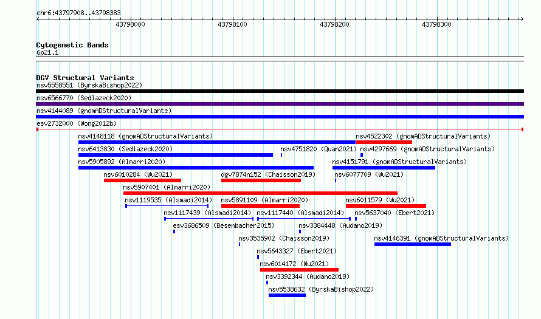Click the esv2732000 (Wong2012b) label
The width and height of the screenshot is (541, 319).
point(77,123)
